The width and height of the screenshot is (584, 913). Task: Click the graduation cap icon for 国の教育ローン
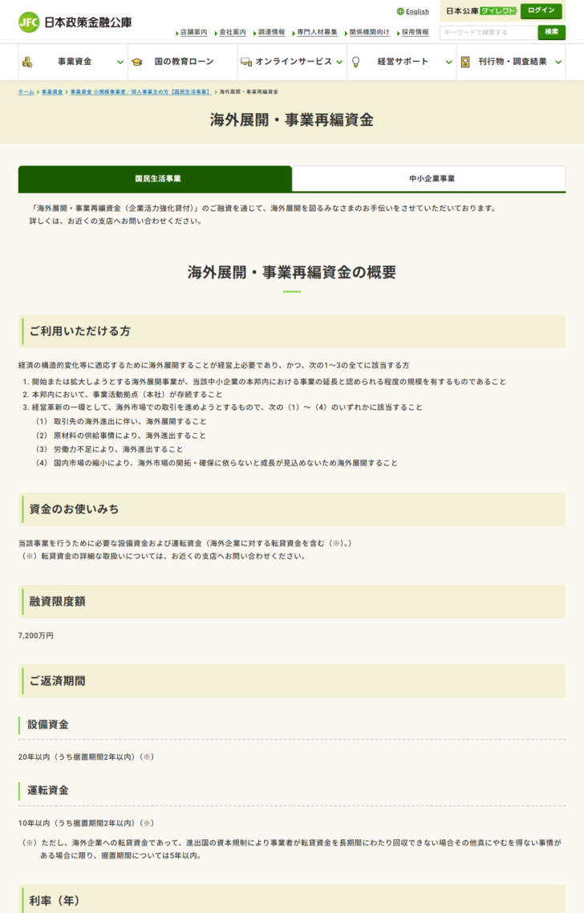137,62
